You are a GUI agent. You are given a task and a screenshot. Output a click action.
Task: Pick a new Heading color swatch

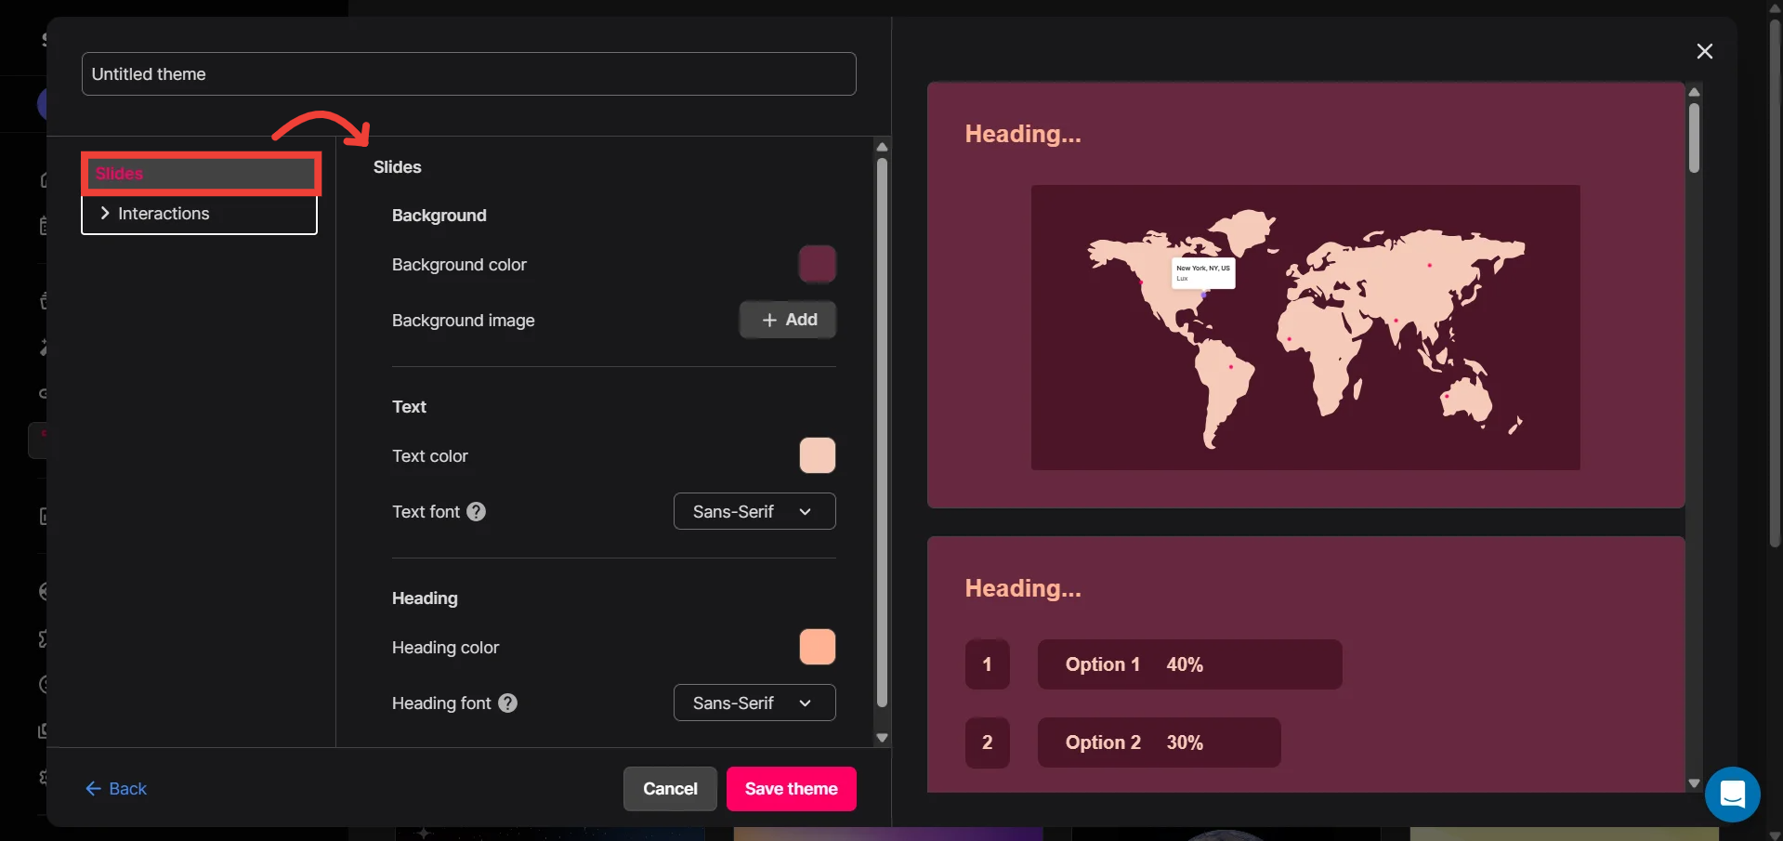[817, 647]
